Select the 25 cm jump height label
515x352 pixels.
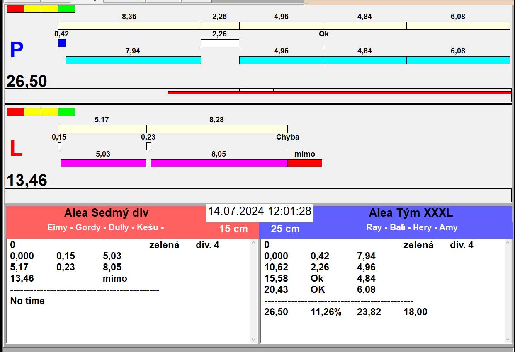pyautogui.click(x=285, y=229)
